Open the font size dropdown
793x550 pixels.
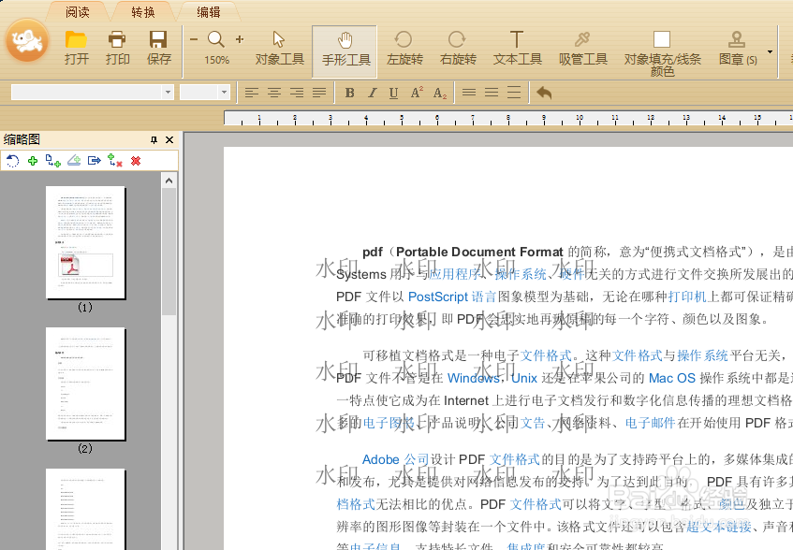click(x=224, y=93)
